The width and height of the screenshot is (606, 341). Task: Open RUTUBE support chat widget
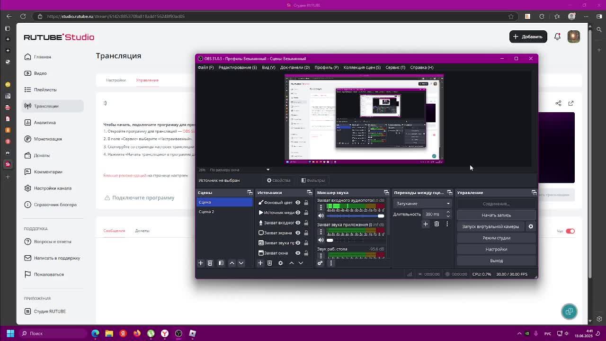coord(569,311)
